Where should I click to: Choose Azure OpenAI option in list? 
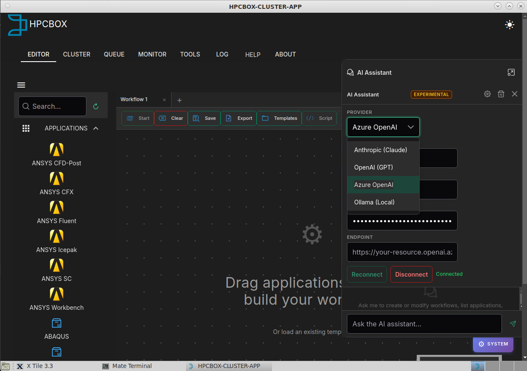(x=383, y=185)
